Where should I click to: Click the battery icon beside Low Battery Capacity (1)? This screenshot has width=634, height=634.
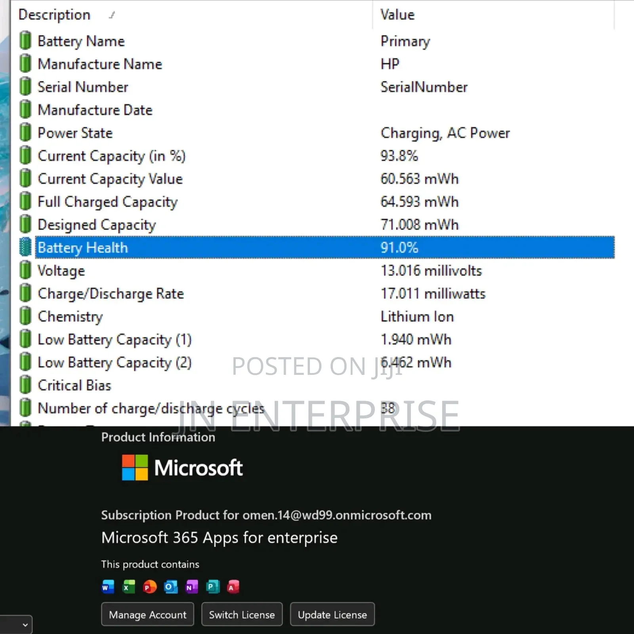click(25, 339)
